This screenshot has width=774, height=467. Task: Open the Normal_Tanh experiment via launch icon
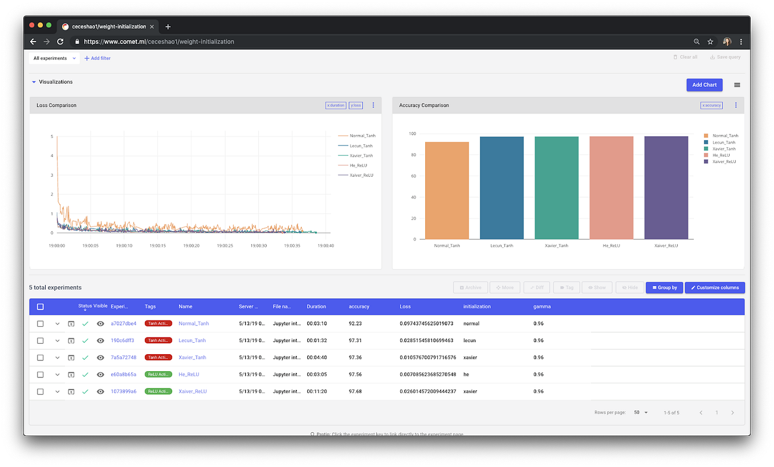click(x=71, y=323)
